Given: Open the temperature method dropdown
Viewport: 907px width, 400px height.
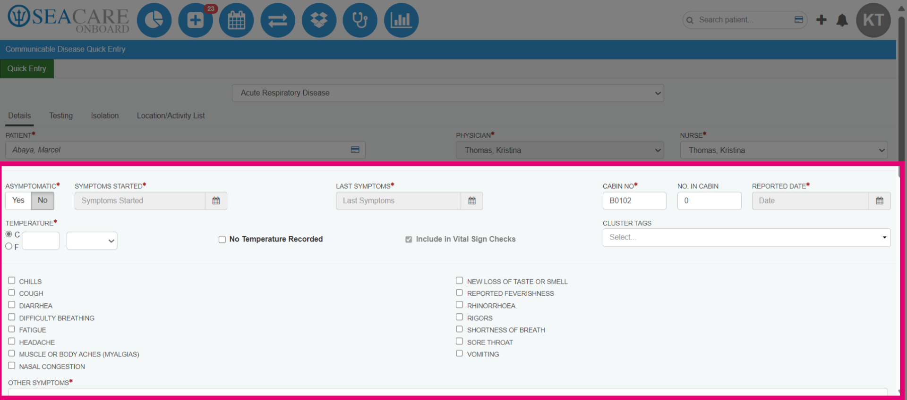Looking at the screenshot, I should tap(92, 241).
